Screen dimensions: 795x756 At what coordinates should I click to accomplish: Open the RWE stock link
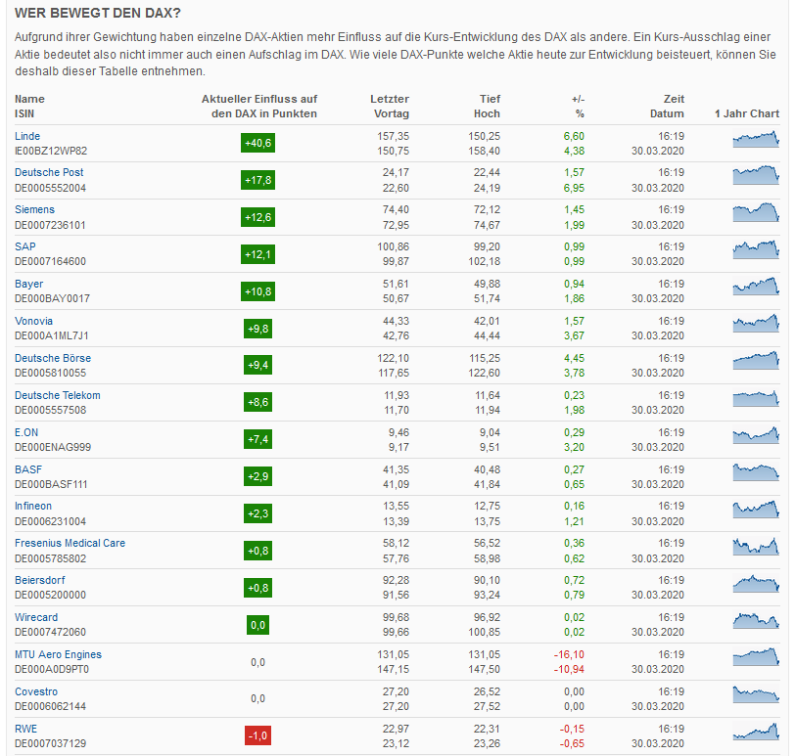pos(25,729)
